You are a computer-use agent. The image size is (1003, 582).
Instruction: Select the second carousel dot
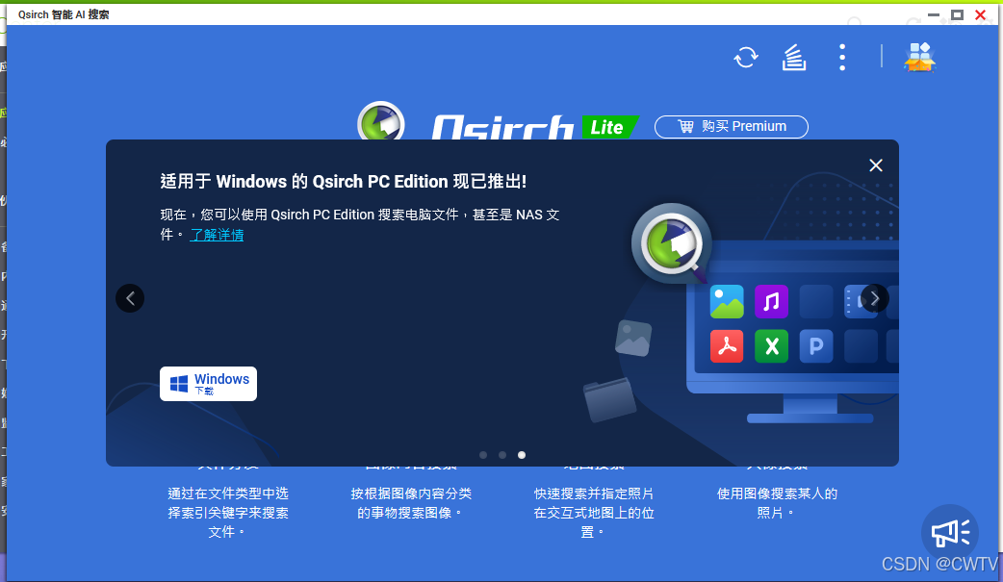click(x=502, y=455)
